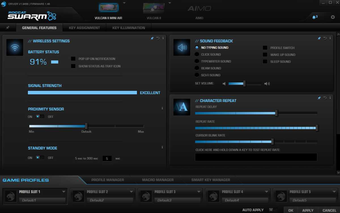Click the standby seconds input field
The width and height of the screenshot is (340, 213).
(x=107, y=158)
